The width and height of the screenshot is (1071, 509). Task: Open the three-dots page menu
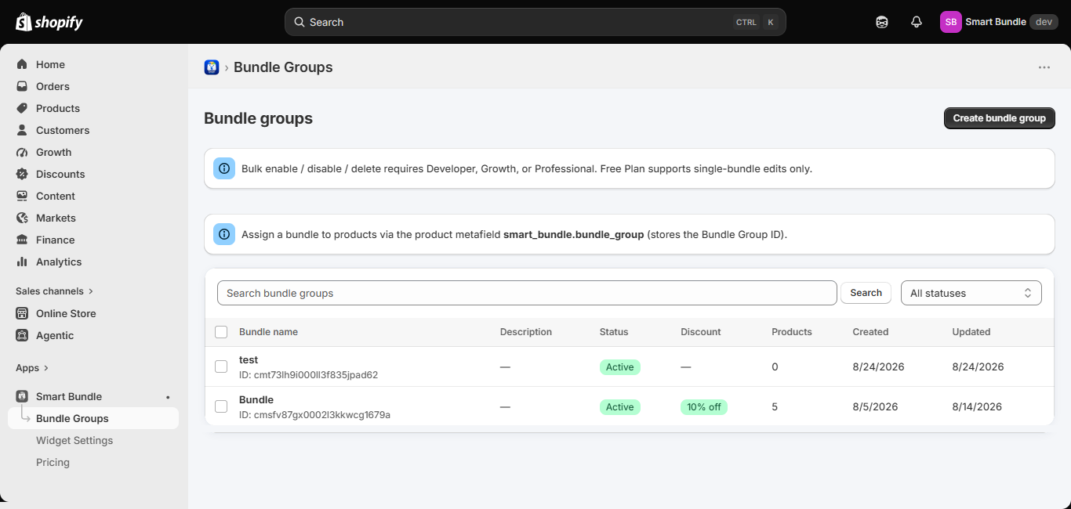point(1044,67)
